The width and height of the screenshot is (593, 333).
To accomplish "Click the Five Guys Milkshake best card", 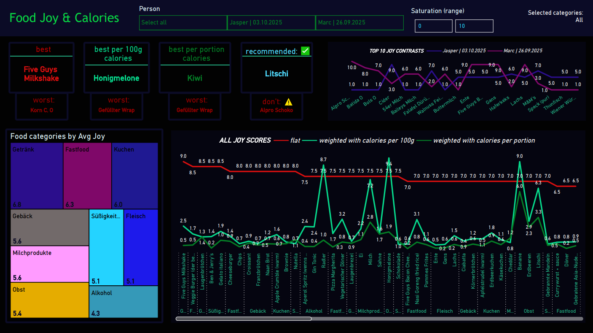I will [41, 74].
